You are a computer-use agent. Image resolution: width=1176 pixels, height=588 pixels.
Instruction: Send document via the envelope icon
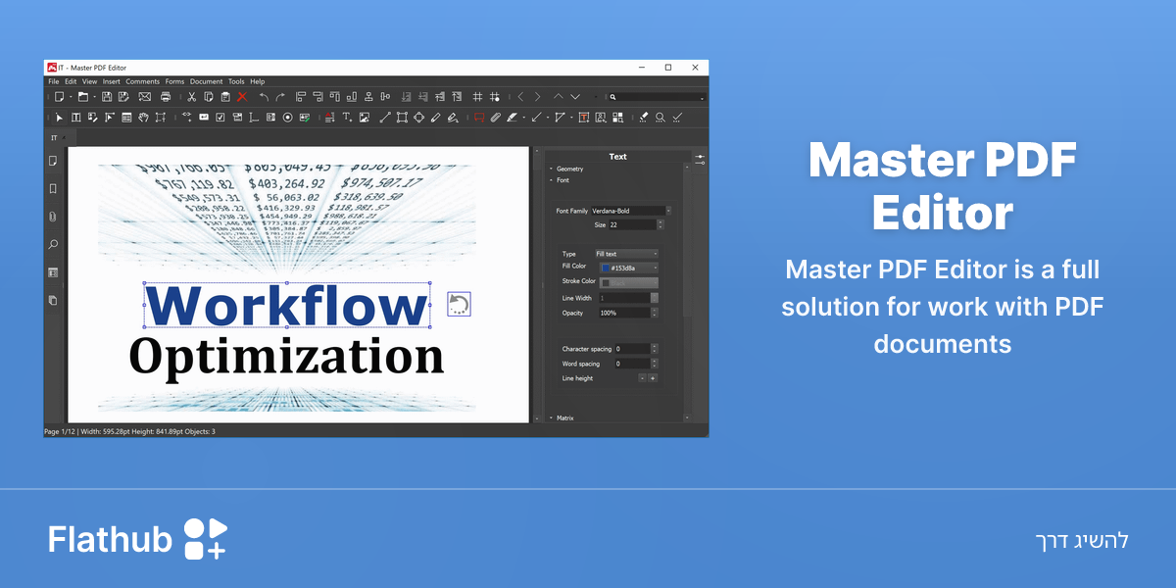[x=144, y=97]
